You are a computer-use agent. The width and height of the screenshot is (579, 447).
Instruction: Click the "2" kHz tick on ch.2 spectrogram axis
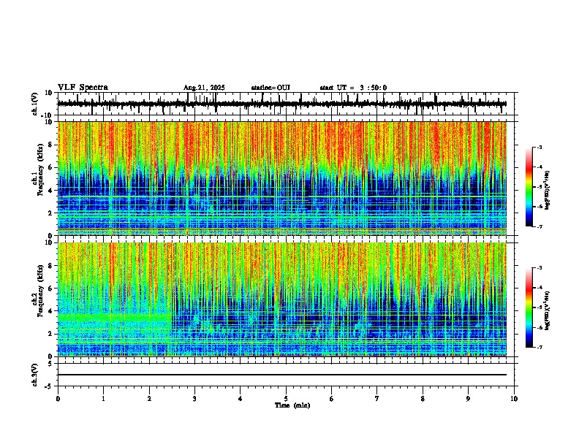pos(51,333)
